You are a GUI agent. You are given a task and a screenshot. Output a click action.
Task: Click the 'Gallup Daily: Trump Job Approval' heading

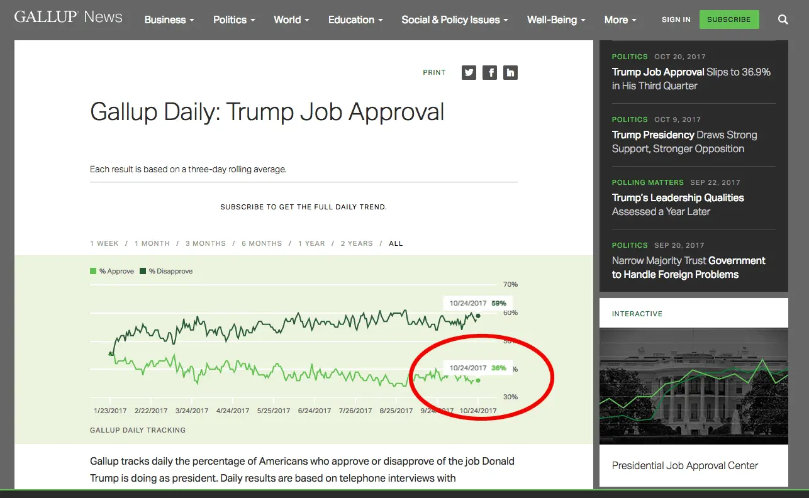[x=267, y=112]
